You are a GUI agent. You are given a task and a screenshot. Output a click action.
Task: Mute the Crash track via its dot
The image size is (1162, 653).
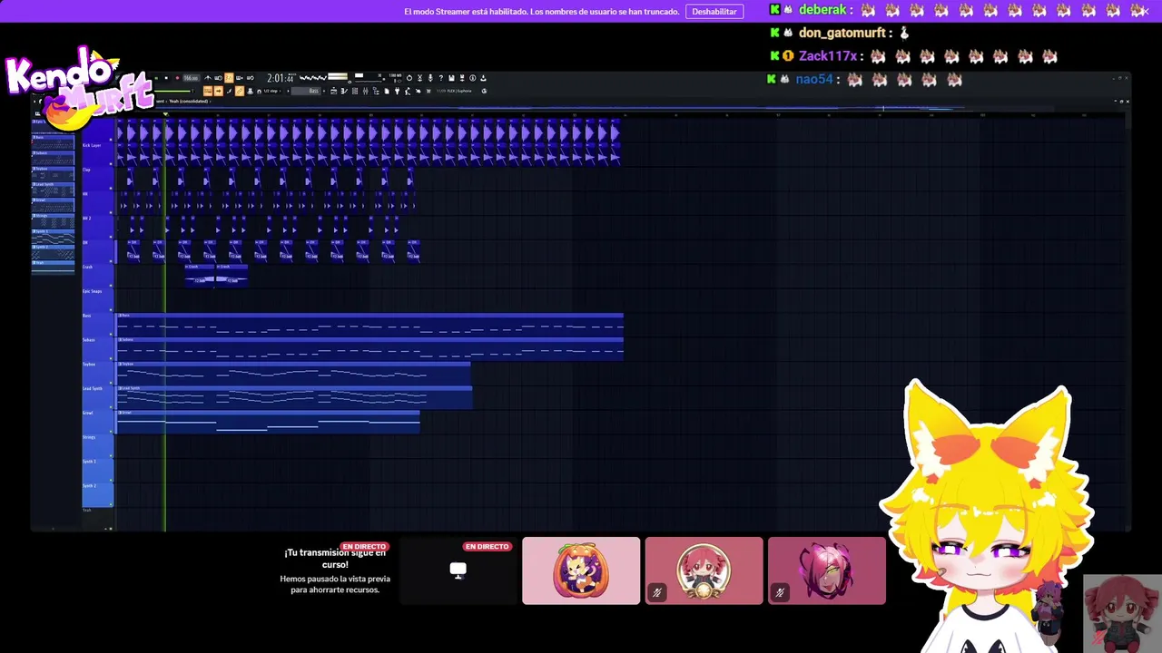coord(111,285)
